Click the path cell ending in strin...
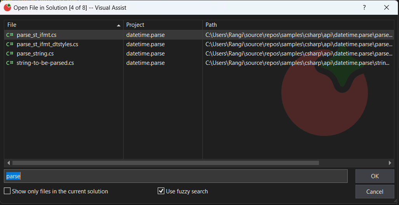The height and width of the screenshot is (205, 399). tap(298, 63)
